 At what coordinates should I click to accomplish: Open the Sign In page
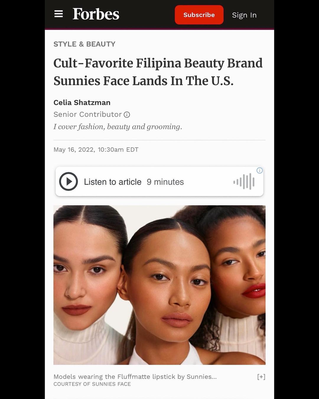[244, 15]
